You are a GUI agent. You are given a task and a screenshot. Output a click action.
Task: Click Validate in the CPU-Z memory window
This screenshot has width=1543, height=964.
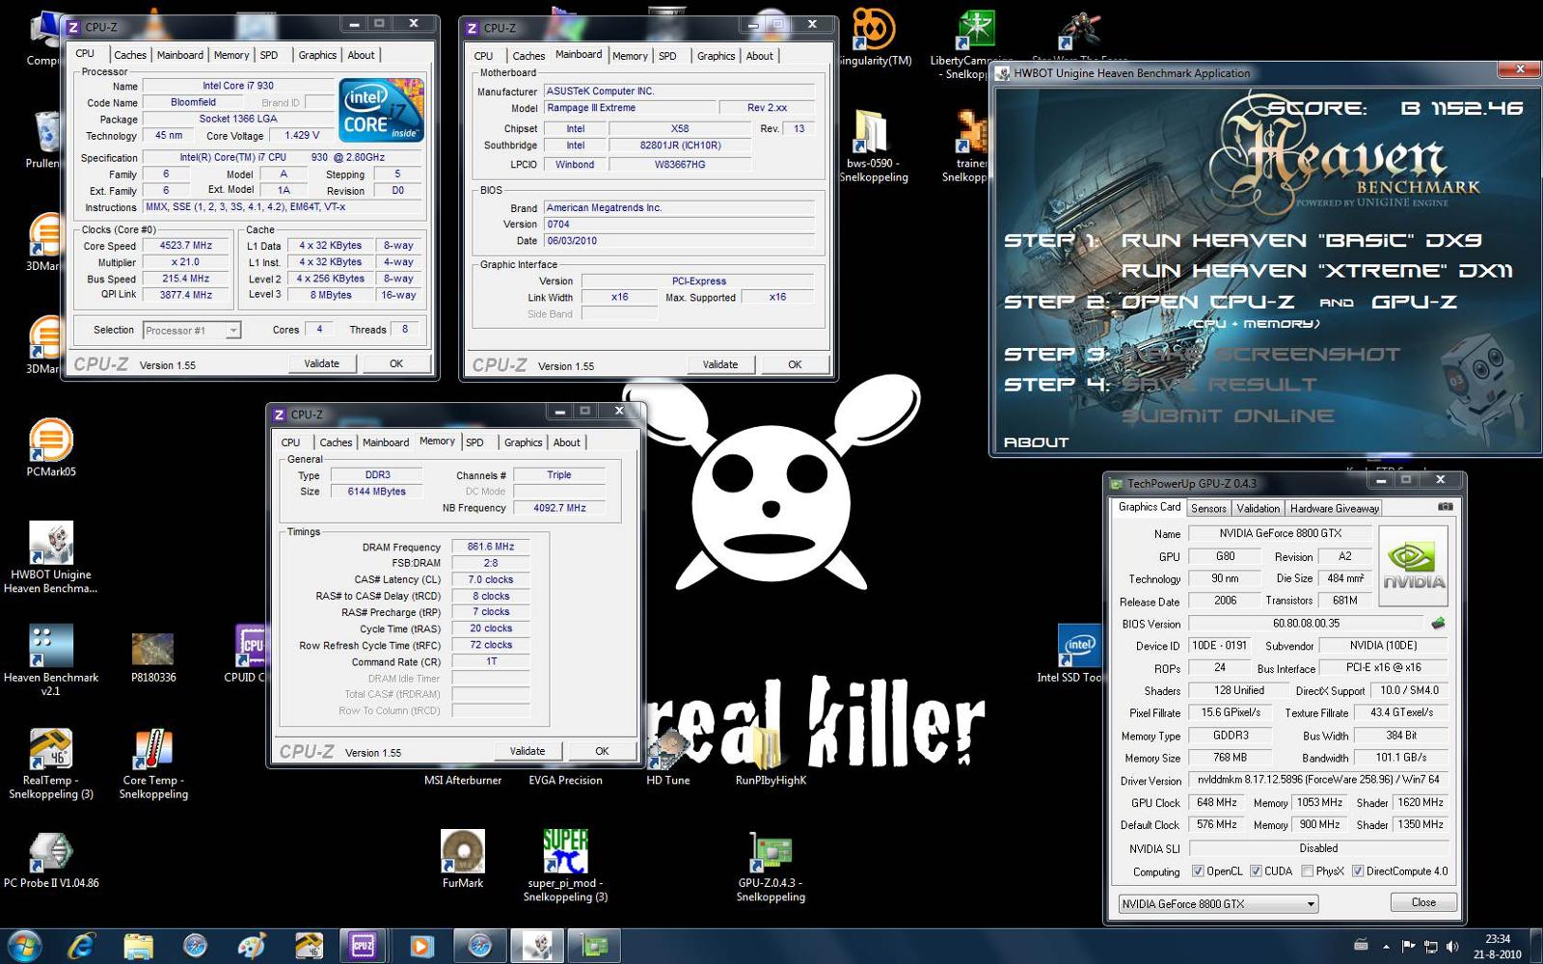[528, 751]
